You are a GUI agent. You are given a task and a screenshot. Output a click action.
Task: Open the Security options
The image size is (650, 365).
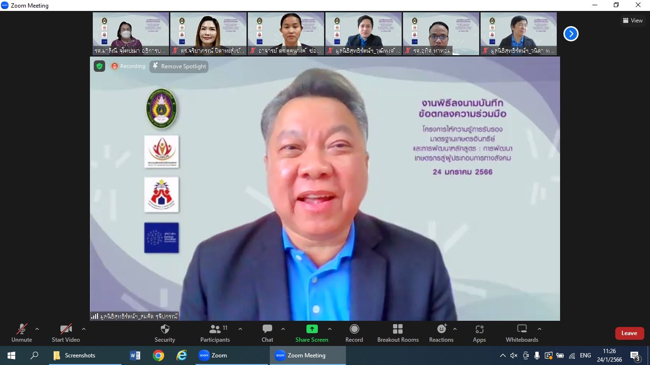tap(165, 333)
